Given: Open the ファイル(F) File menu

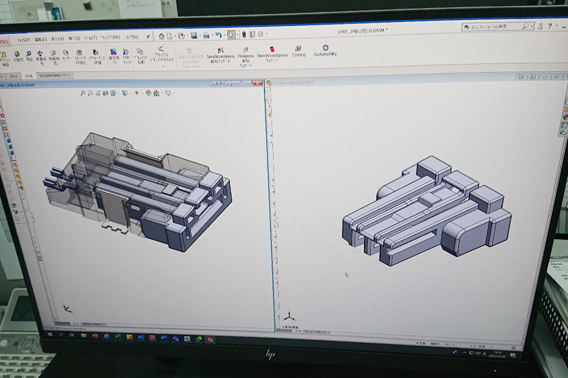Looking at the screenshot, I should [23, 40].
